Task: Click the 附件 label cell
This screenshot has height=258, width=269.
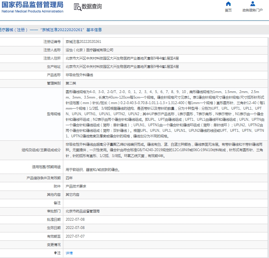Action: (x=31, y=186)
